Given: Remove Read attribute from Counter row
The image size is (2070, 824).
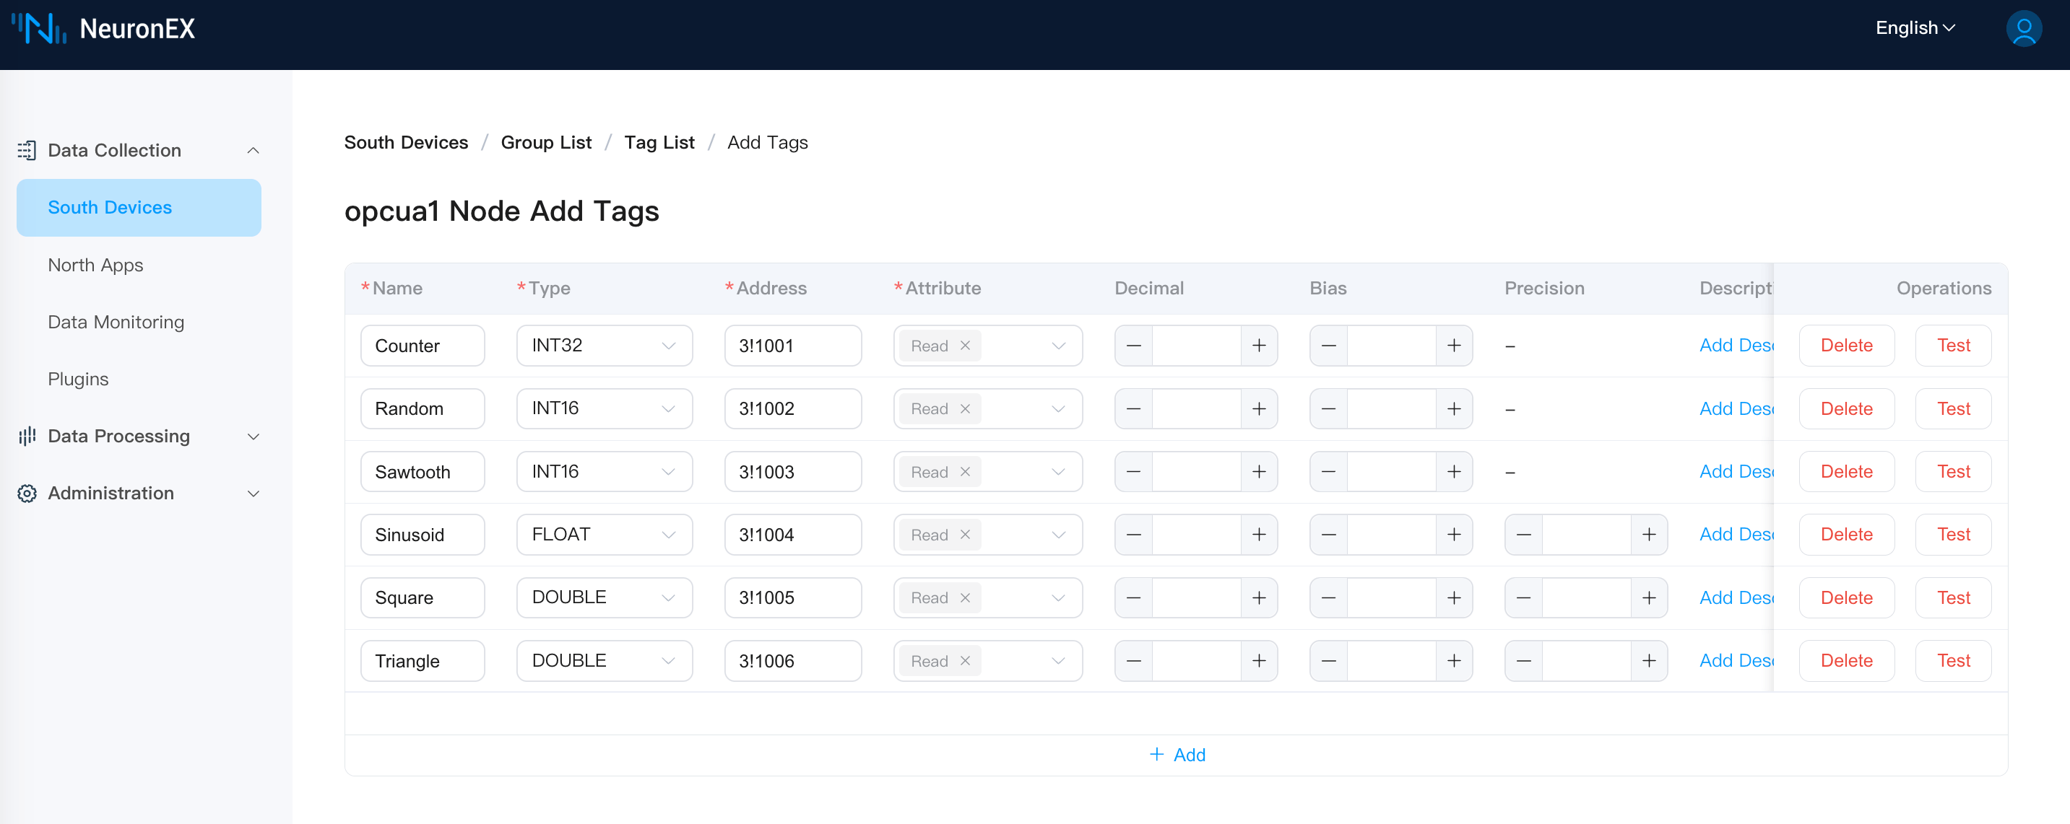Looking at the screenshot, I should (965, 346).
